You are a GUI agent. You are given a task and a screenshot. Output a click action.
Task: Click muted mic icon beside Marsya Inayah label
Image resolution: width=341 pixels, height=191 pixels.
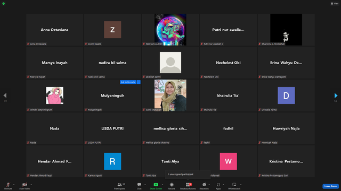(x=28, y=77)
